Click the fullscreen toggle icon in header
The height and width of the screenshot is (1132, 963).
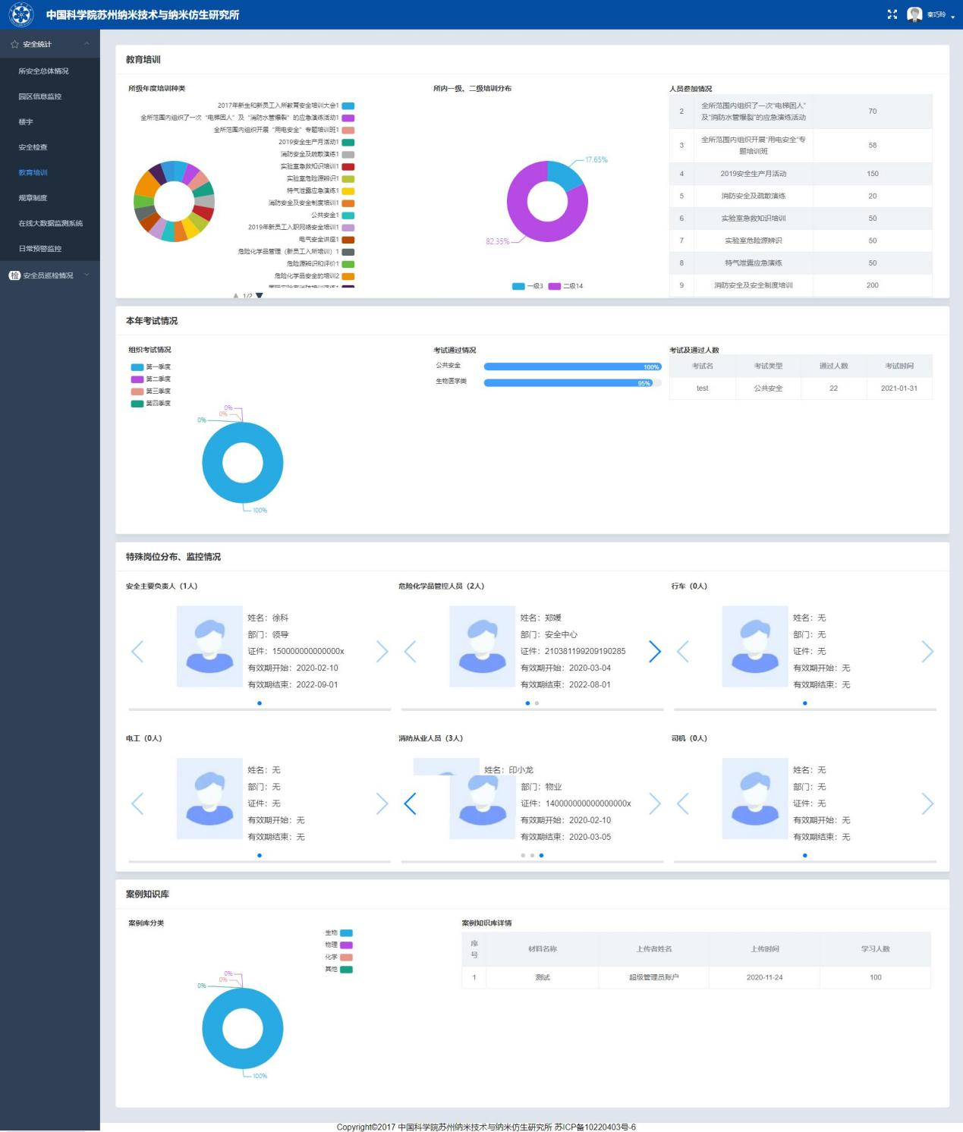(x=892, y=14)
